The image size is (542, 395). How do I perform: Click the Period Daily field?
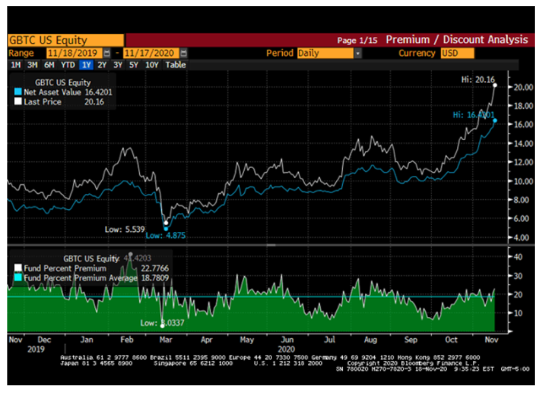point(326,53)
